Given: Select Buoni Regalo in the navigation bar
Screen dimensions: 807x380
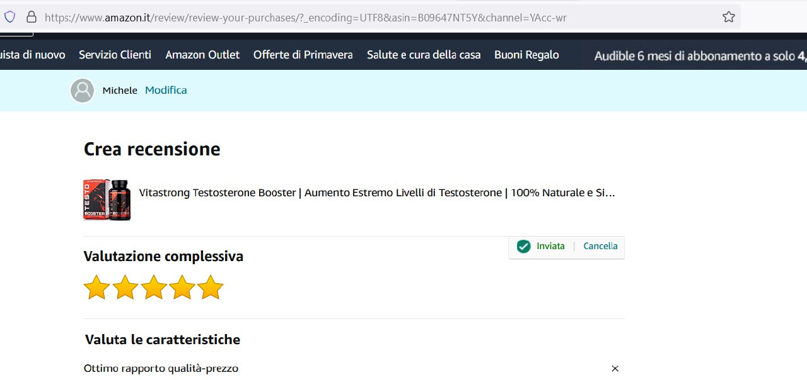Looking at the screenshot, I should coord(526,55).
